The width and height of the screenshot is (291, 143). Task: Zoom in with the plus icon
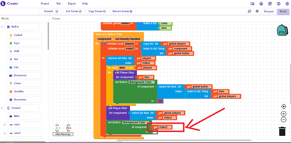[x=283, y=114]
